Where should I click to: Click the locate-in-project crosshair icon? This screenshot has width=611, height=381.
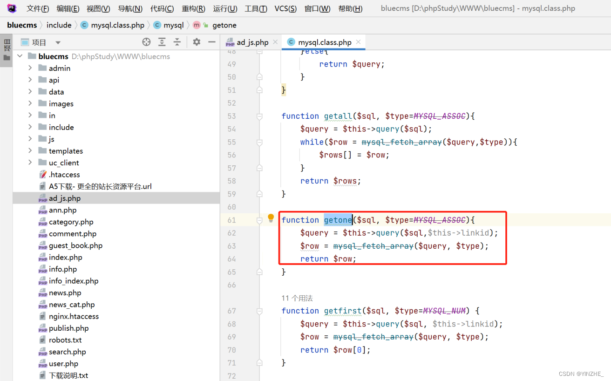(x=146, y=42)
